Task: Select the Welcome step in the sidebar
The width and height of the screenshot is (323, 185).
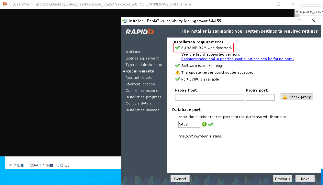Action: coord(133,52)
